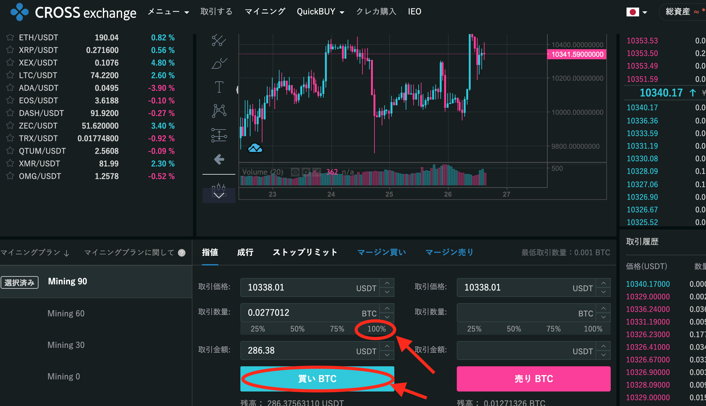Switch to 指値 limit order tab

(210, 252)
